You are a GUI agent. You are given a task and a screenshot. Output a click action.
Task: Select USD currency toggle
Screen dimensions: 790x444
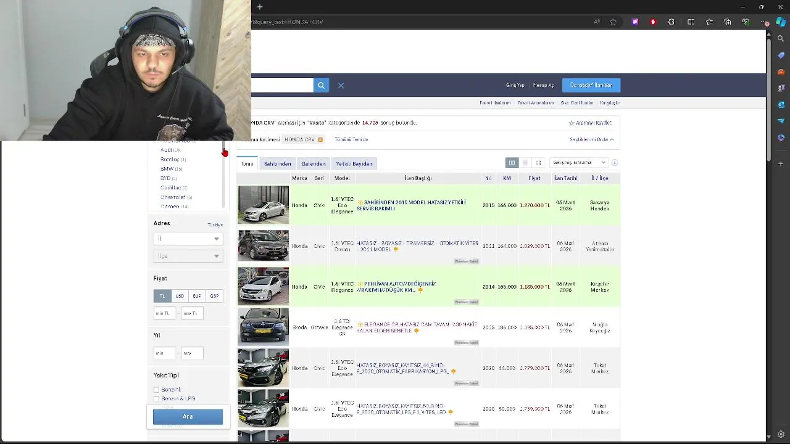pos(180,296)
